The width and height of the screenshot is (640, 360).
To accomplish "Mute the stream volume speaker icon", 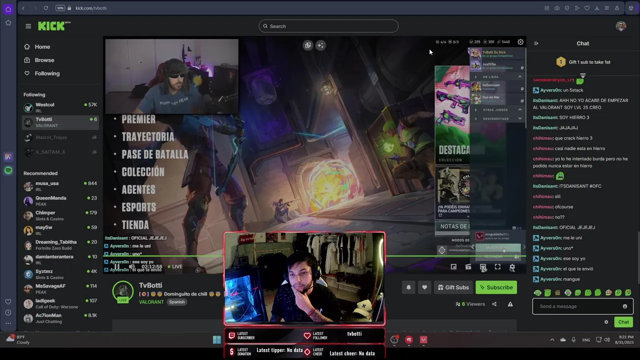I will (x=132, y=266).
